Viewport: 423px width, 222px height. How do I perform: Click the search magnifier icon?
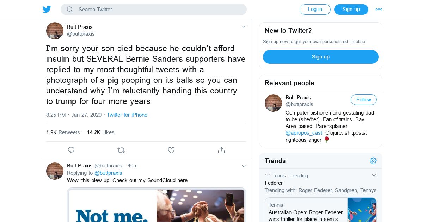click(x=70, y=10)
